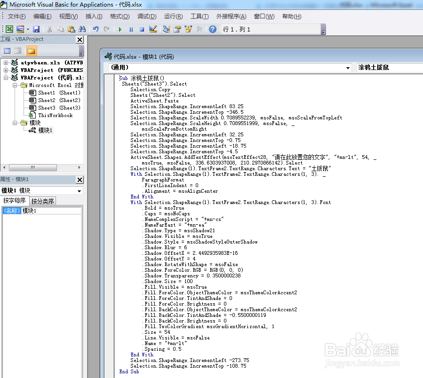Close the VBAProject project panel
The width and height of the screenshot is (423, 378).
click(x=80, y=39)
